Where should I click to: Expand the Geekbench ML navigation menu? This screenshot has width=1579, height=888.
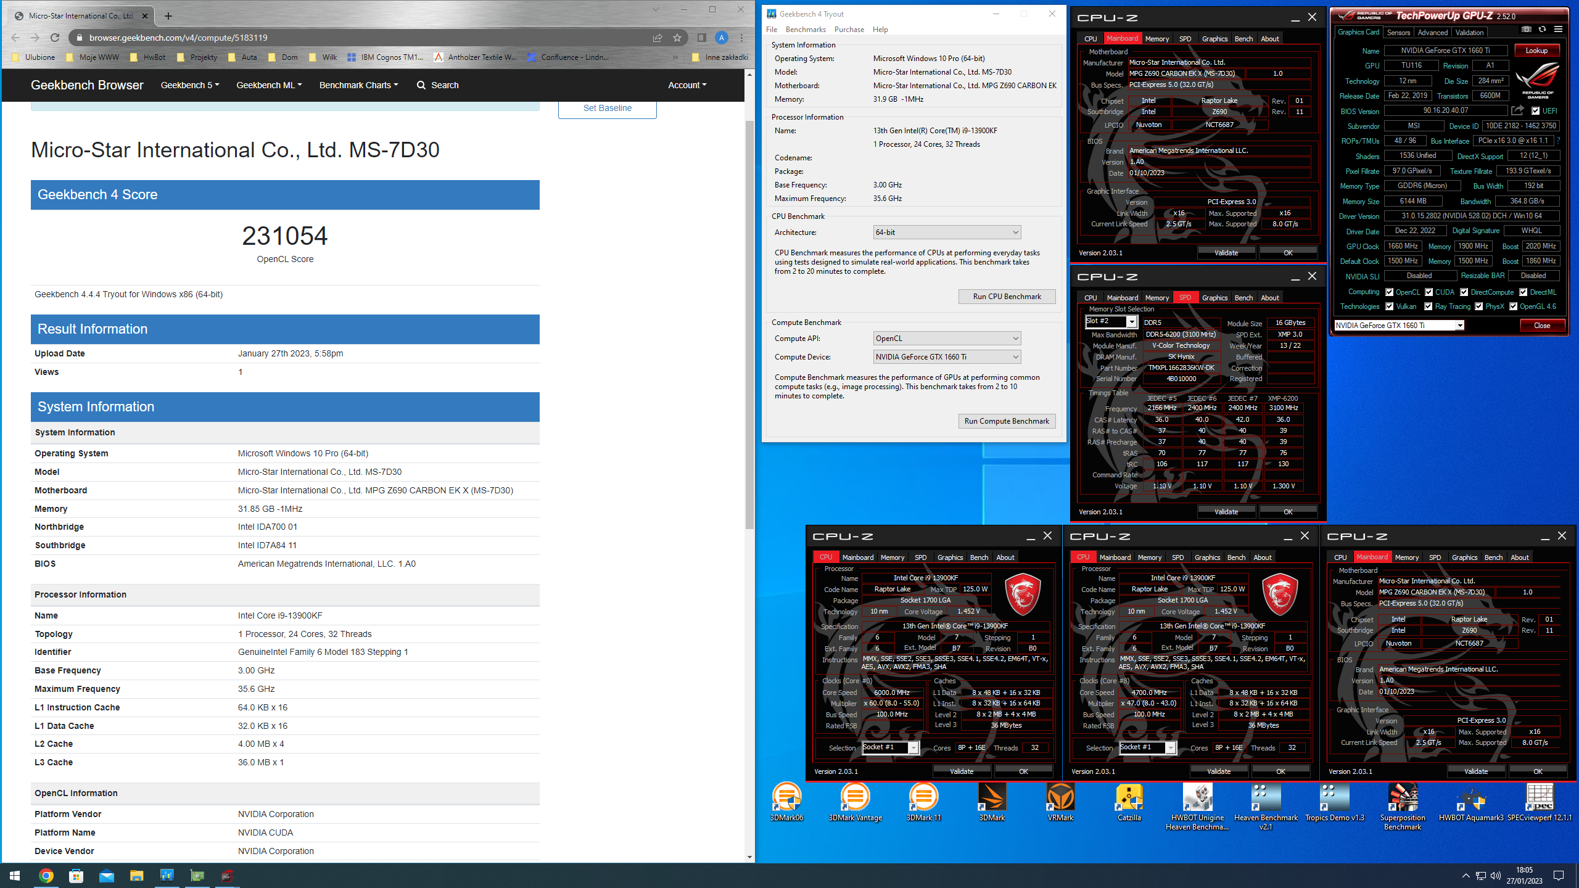(269, 85)
